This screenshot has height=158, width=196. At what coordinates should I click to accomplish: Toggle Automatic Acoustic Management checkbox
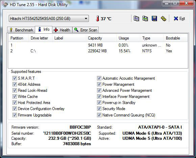pos(99,78)
